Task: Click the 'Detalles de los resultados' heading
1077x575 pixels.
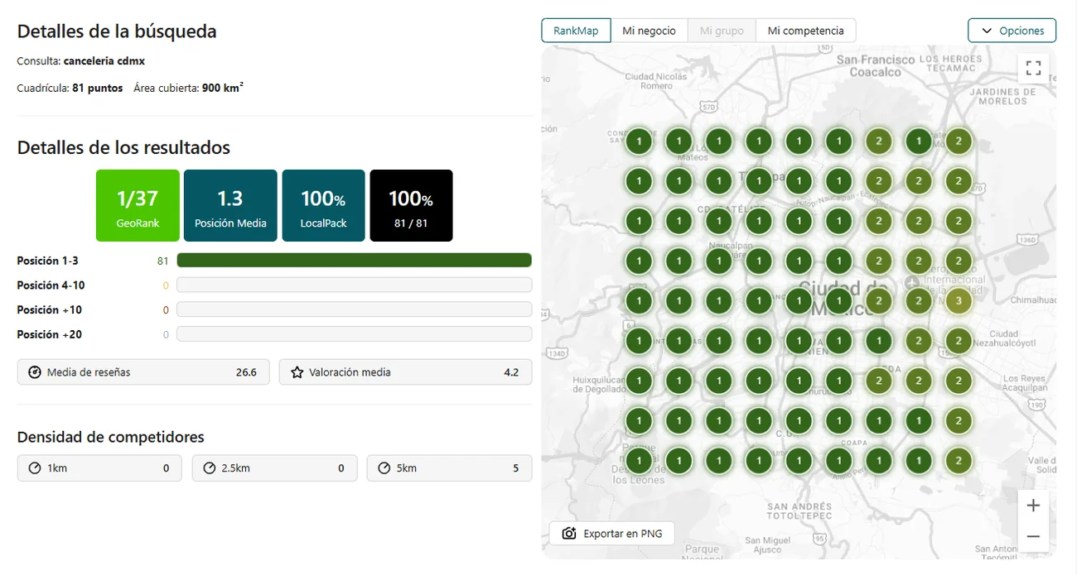Action: 123,148
